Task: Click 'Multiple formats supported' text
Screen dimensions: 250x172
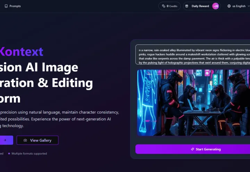Action: pyautogui.click(x=29, y=154)
